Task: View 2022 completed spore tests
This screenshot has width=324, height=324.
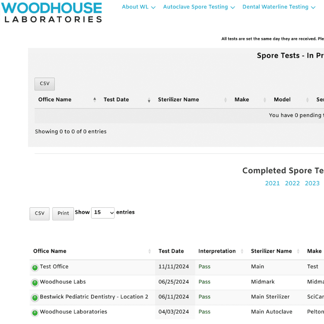Action: tap(292, 183)
